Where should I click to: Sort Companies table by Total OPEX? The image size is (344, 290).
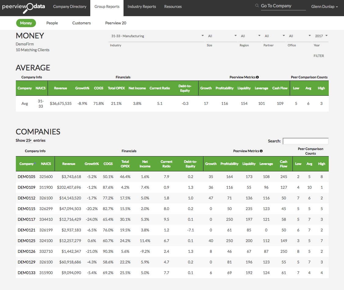click(125, 164)
